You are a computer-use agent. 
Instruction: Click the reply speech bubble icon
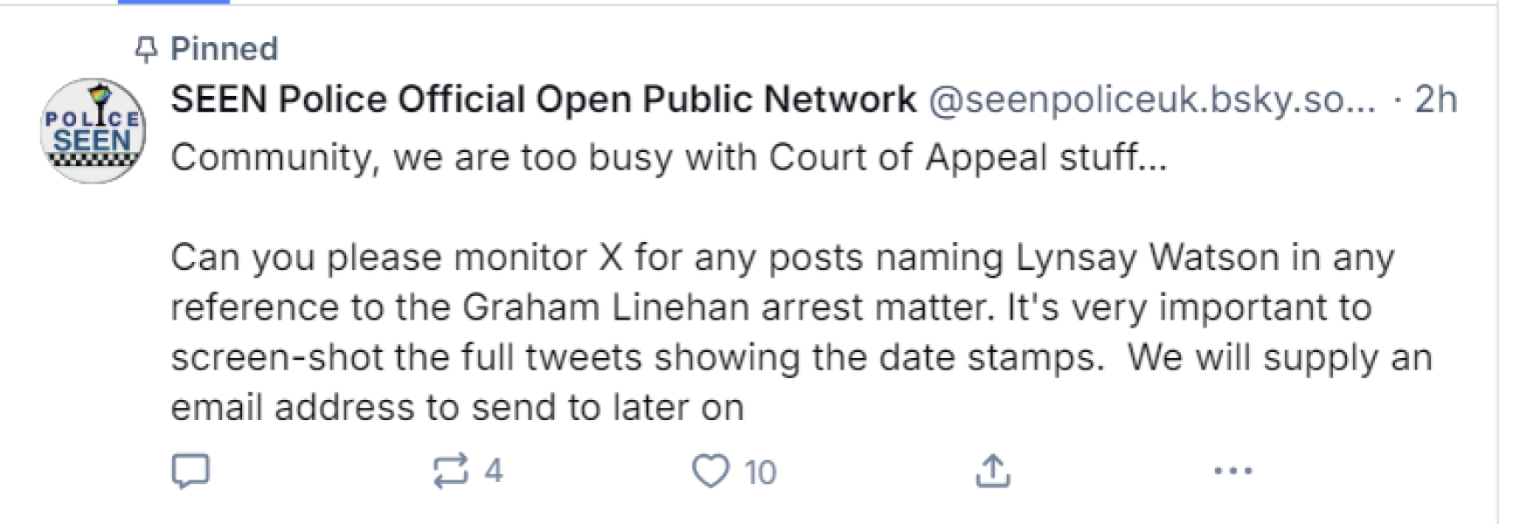[x=193, y=472]
